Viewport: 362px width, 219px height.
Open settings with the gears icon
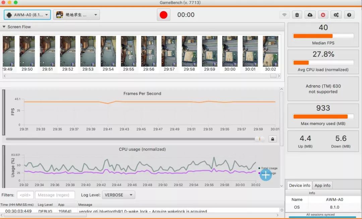(x=336, y=15)
